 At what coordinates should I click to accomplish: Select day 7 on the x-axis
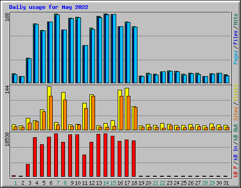(58, 183)
